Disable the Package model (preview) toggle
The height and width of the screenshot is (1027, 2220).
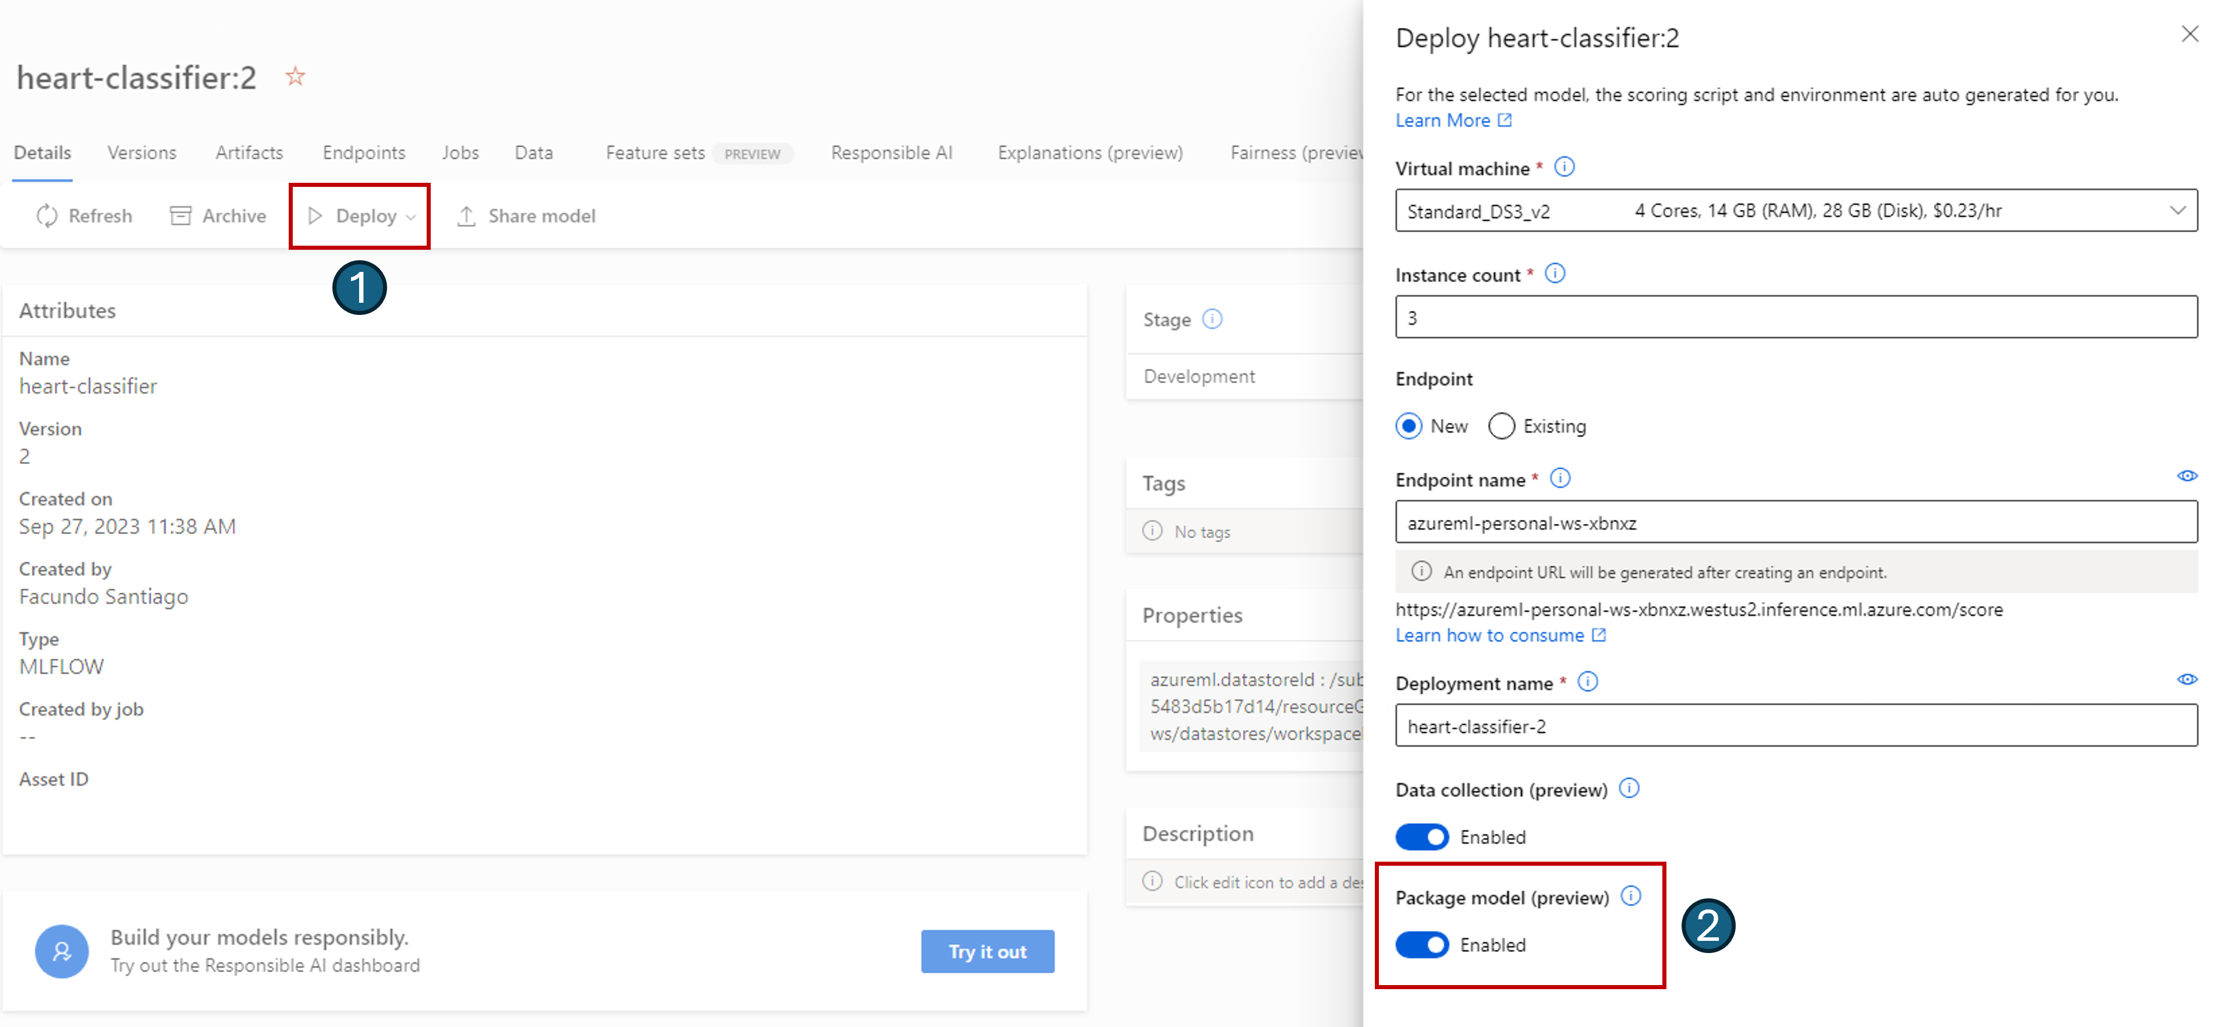1422,944
